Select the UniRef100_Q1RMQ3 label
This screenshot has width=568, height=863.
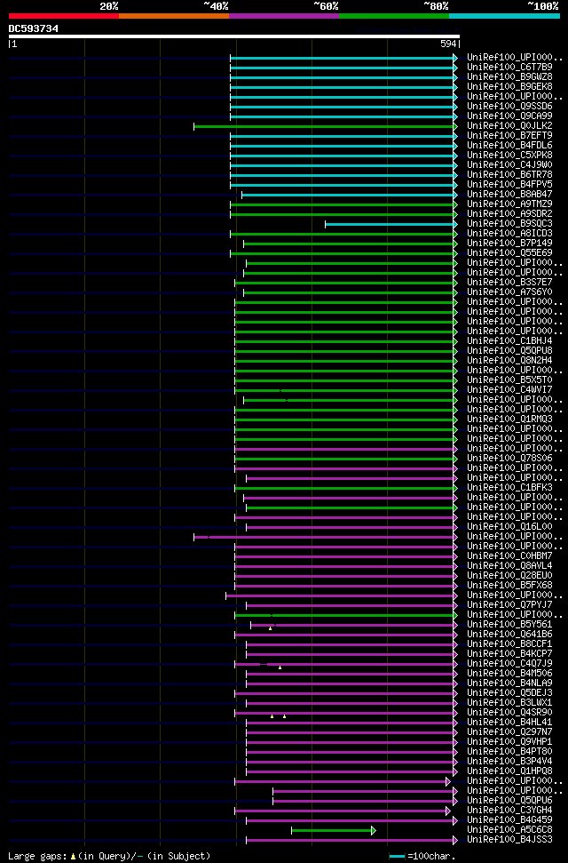[x=509, y=420]
